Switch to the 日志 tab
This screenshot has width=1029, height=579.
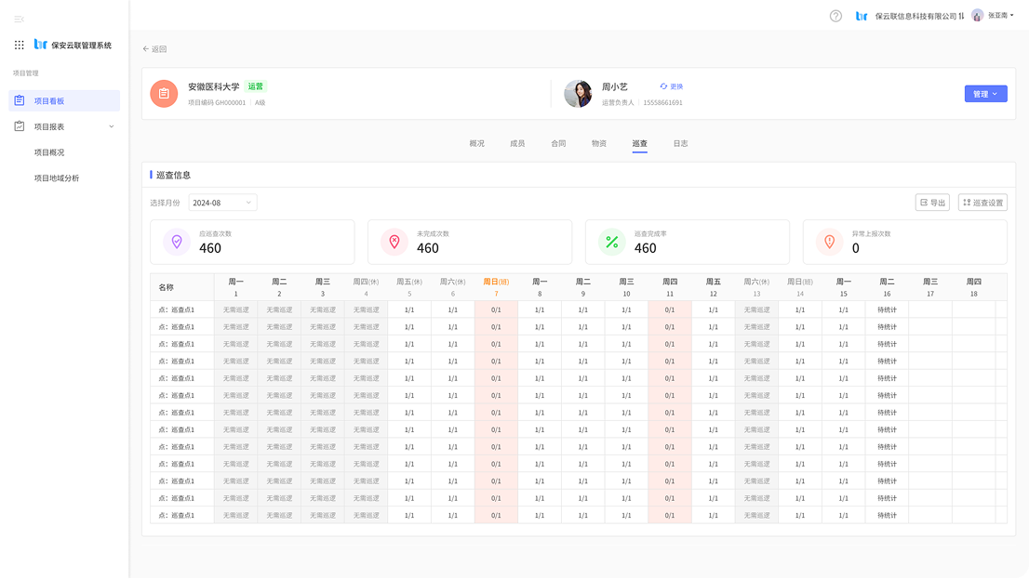(680, 144)
